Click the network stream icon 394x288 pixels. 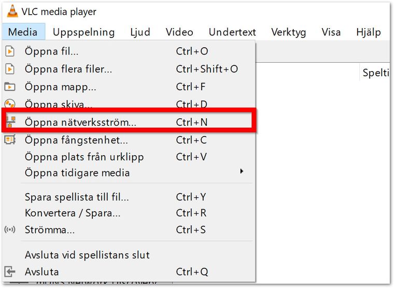click(x=10, y=122)
